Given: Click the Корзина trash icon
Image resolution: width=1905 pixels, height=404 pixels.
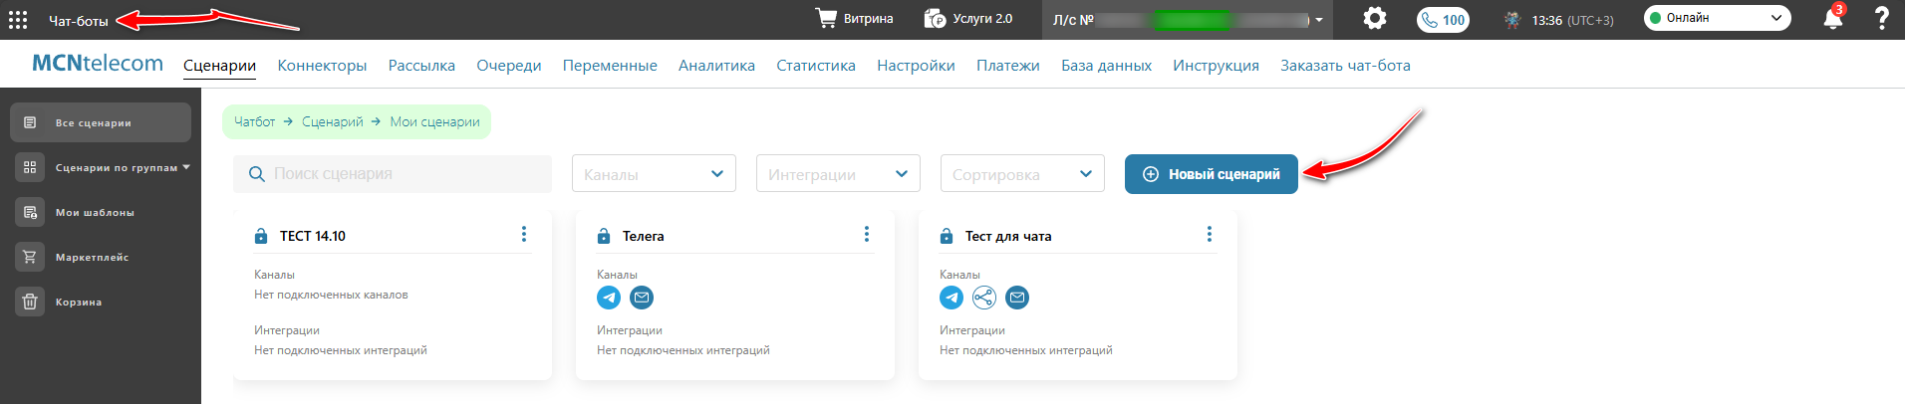Looking at the screenshot, I should coord(30,302).
